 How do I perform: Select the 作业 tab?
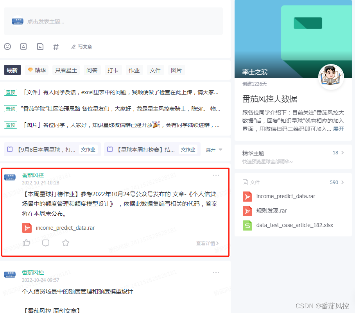[134, 70]
